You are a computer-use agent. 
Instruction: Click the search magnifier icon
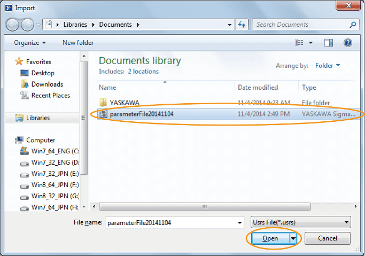tap(353, 25)
